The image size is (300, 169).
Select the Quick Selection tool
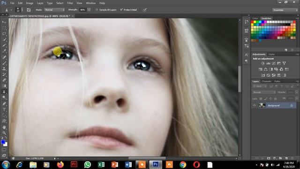[x=4, y=39]
